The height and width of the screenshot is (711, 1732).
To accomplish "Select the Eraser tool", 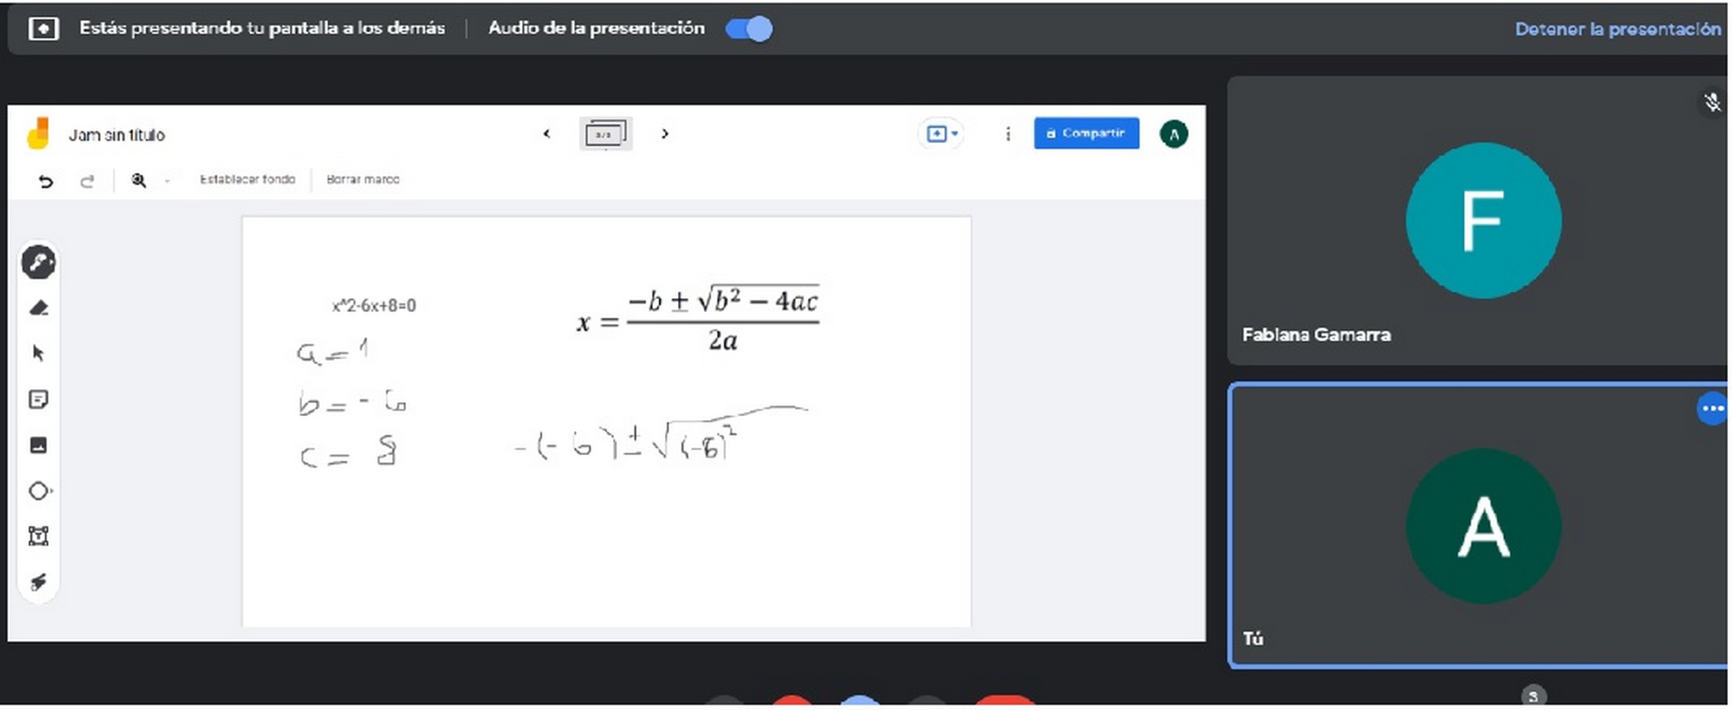I will pos(38,308).
